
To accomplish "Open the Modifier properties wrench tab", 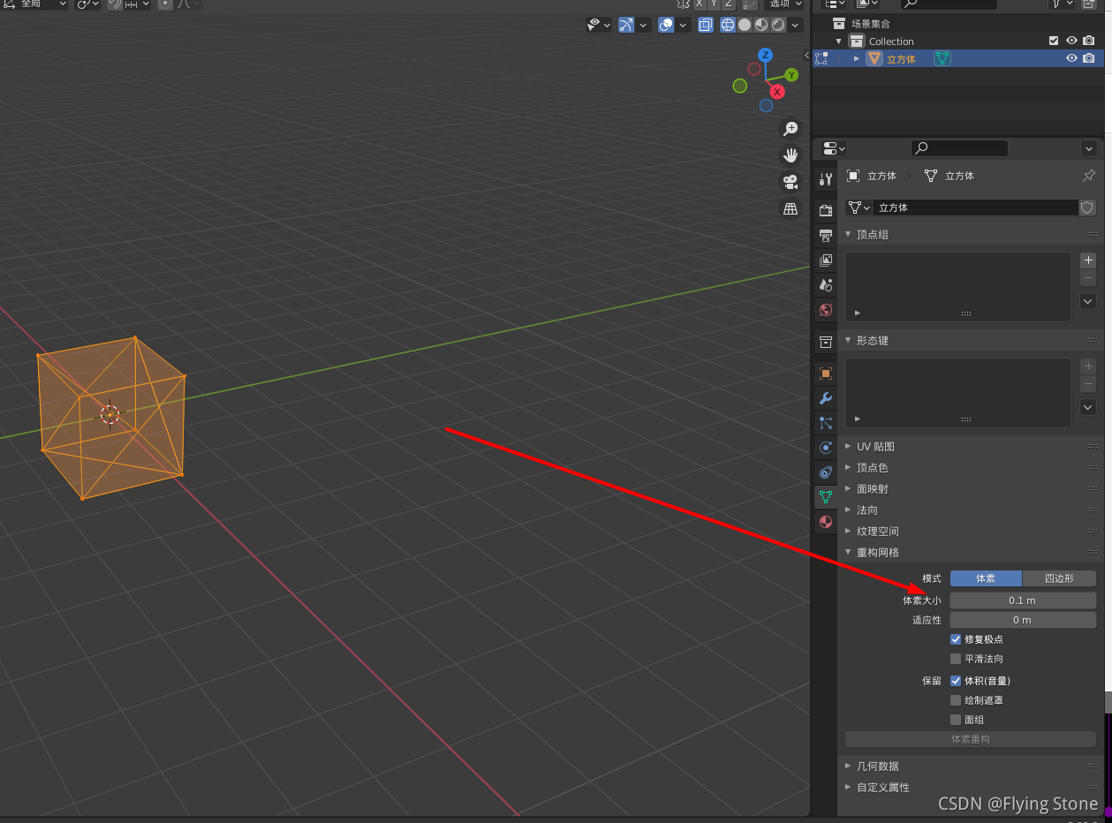I will tap(826, 398).
